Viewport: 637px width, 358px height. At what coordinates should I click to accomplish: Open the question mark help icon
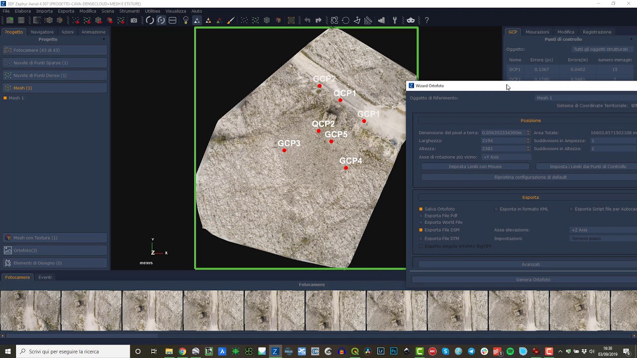coord(426,20)
